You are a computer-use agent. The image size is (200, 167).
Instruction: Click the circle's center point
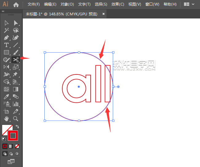(79, 87)
